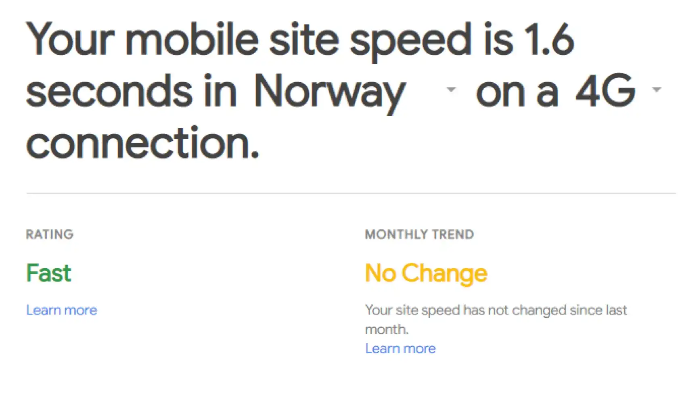Select the RATING section label
Image resolution: width=678 pixels, height=404 pixels.
(50, 234)
